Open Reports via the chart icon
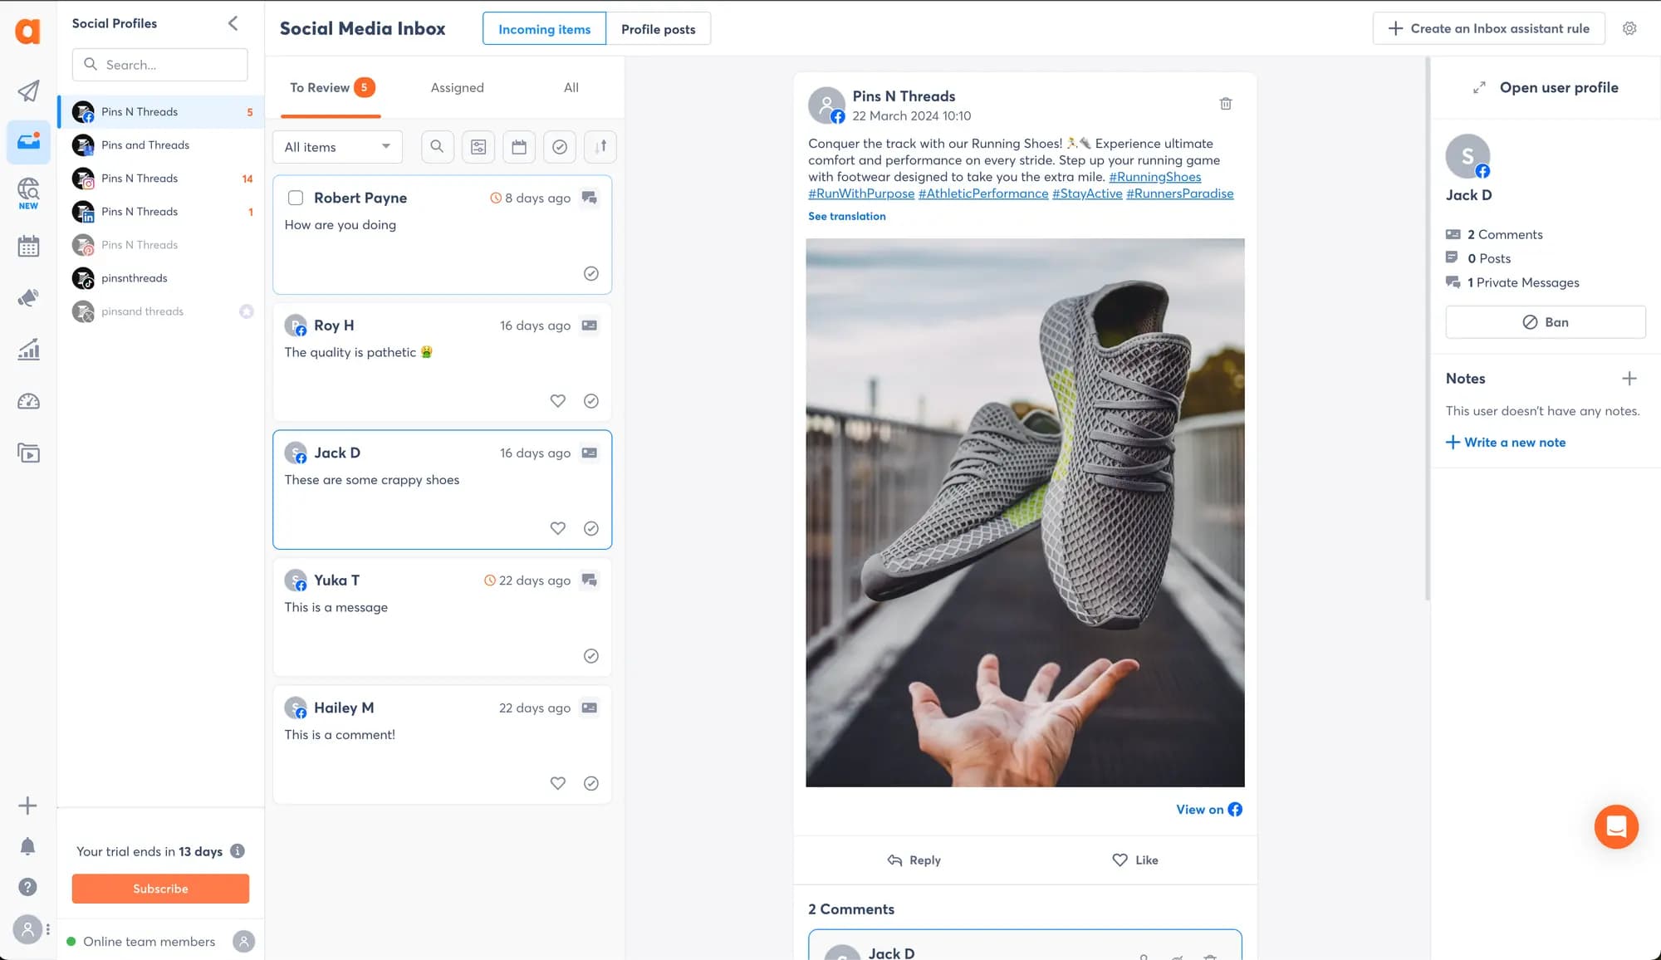This screenshot has width=1661, height=960. tap(28, 350)
